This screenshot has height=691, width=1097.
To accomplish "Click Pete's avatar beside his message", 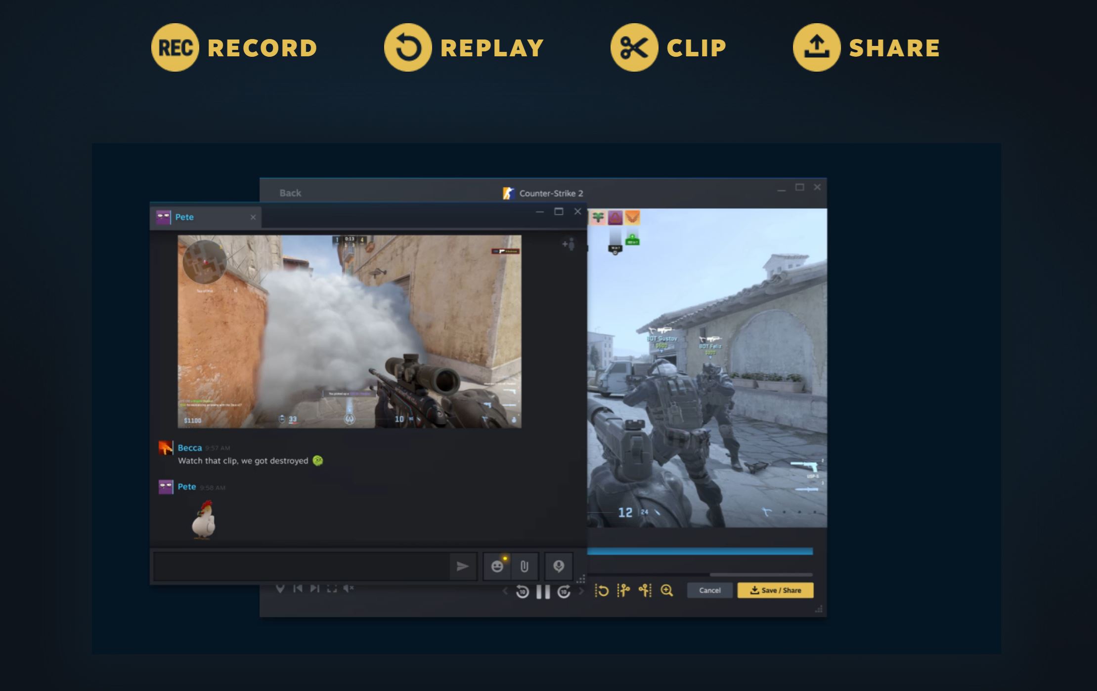I will (166, 487).
